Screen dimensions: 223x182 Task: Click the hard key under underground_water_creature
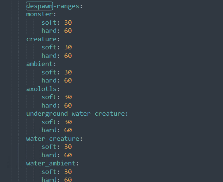(49, 130)
